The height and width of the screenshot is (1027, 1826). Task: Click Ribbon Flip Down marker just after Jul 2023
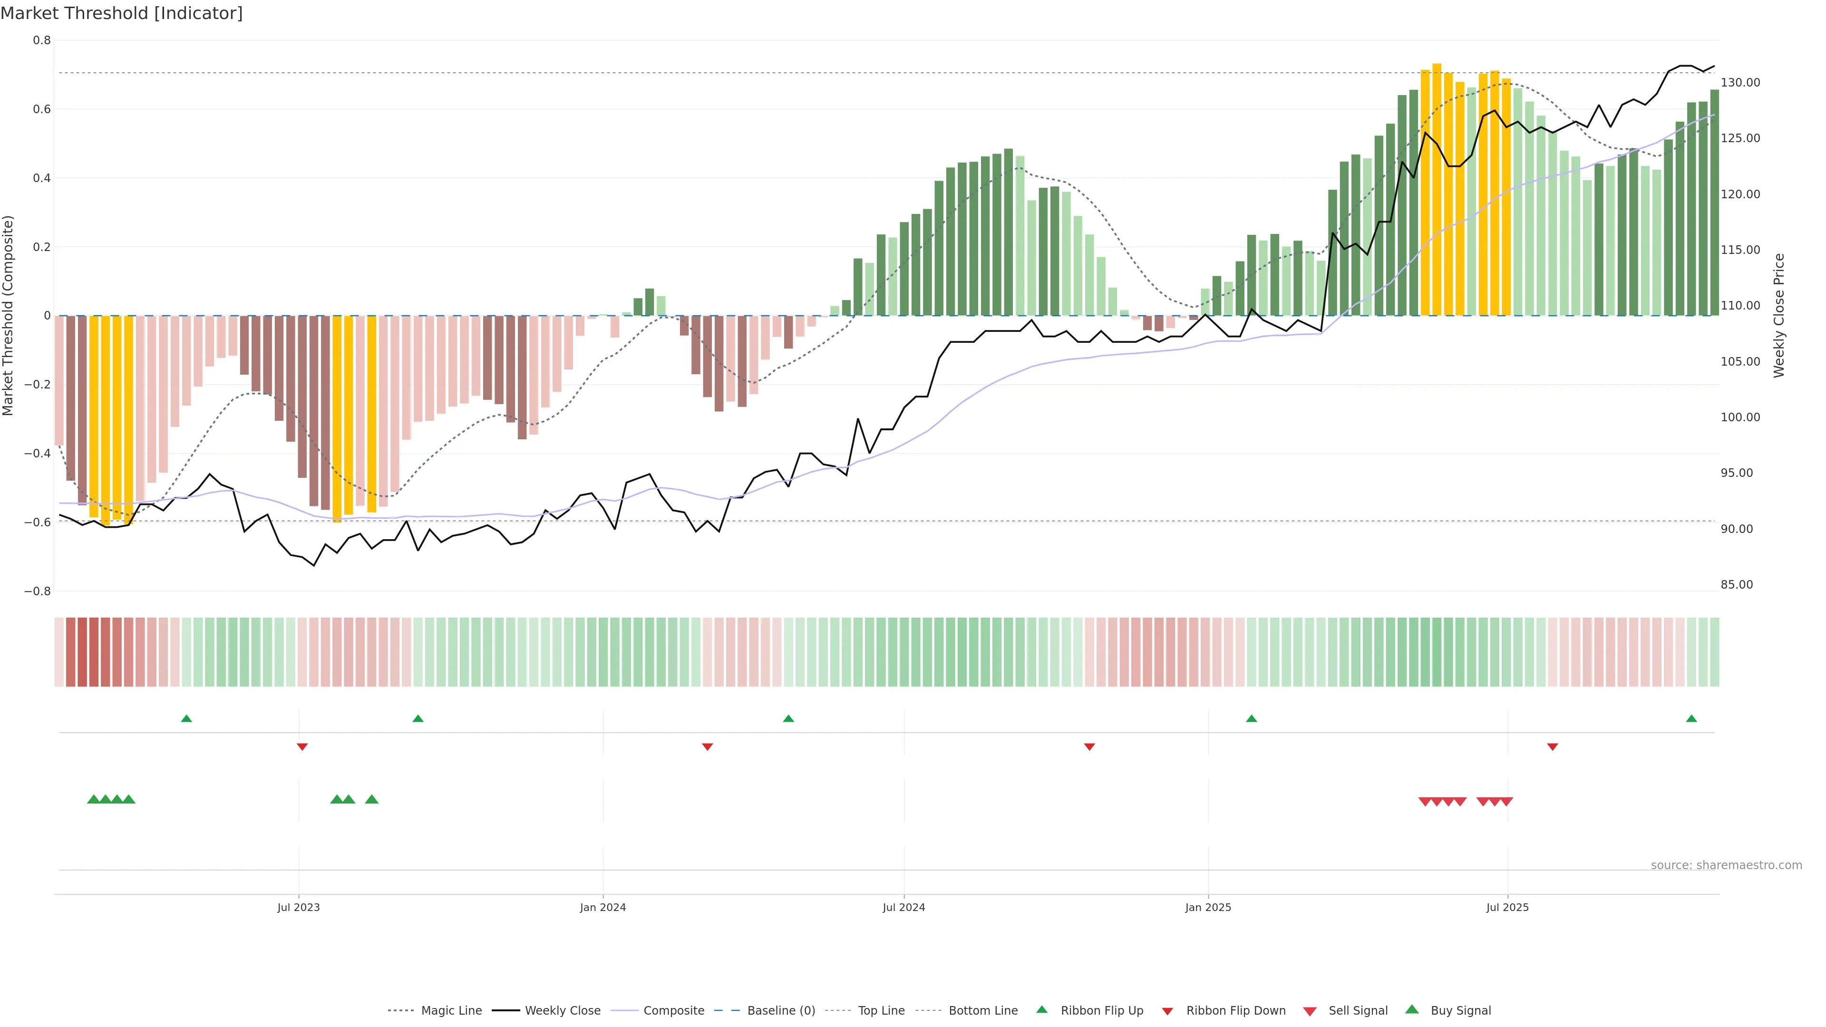click(x=302, y=746)
